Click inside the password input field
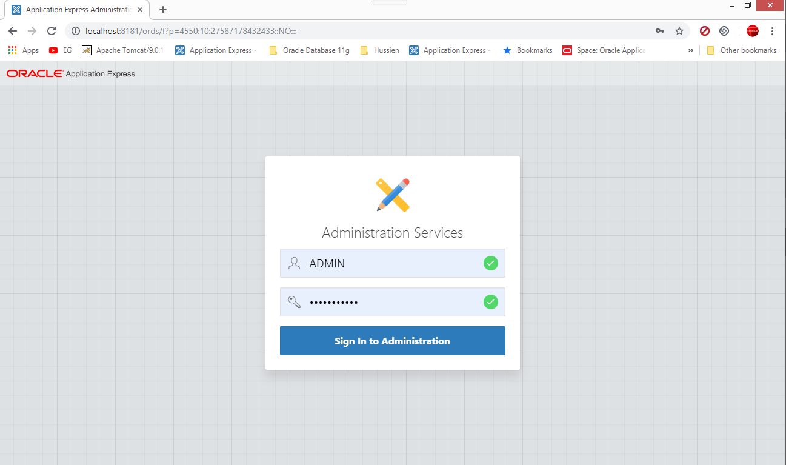786x465 pixels. (388, 302)
